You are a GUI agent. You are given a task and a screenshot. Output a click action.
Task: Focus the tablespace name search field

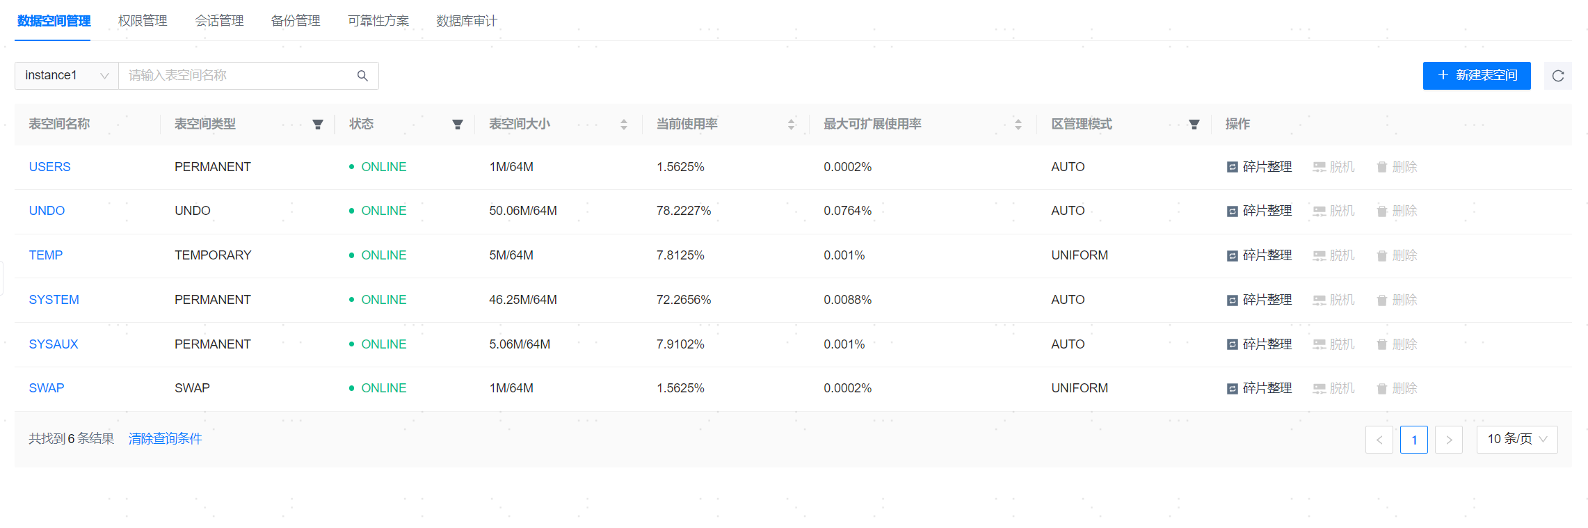coord(236,76)
